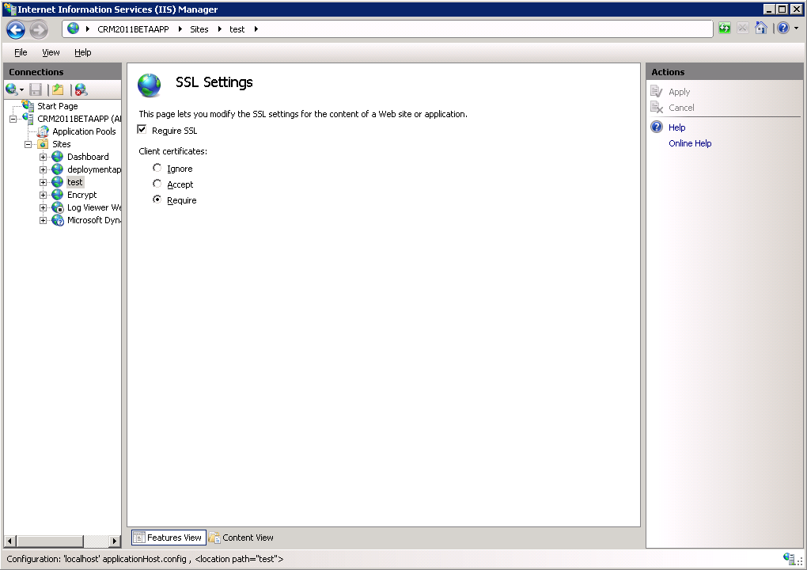Click the Delete Connection globe icon

(78, 89)
